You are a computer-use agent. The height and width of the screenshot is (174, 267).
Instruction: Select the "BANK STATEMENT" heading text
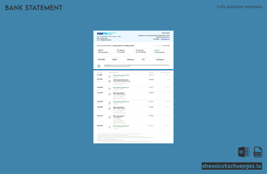tap(34, 8)
